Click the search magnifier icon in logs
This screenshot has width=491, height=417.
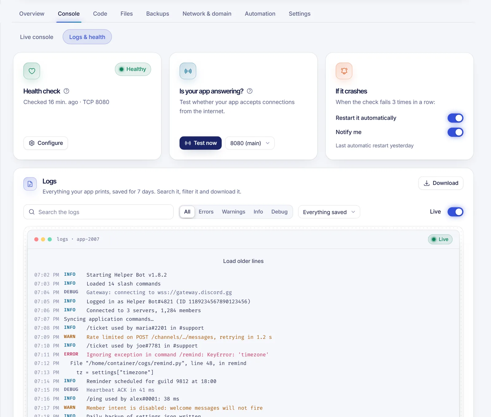(32, 212)
